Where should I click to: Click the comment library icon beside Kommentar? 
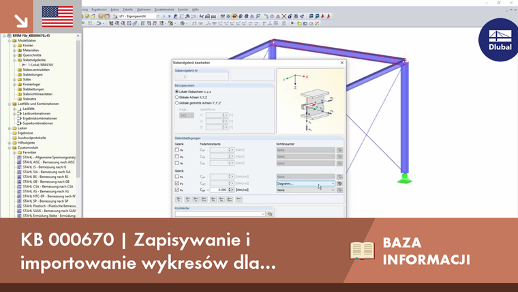point(270,214)
